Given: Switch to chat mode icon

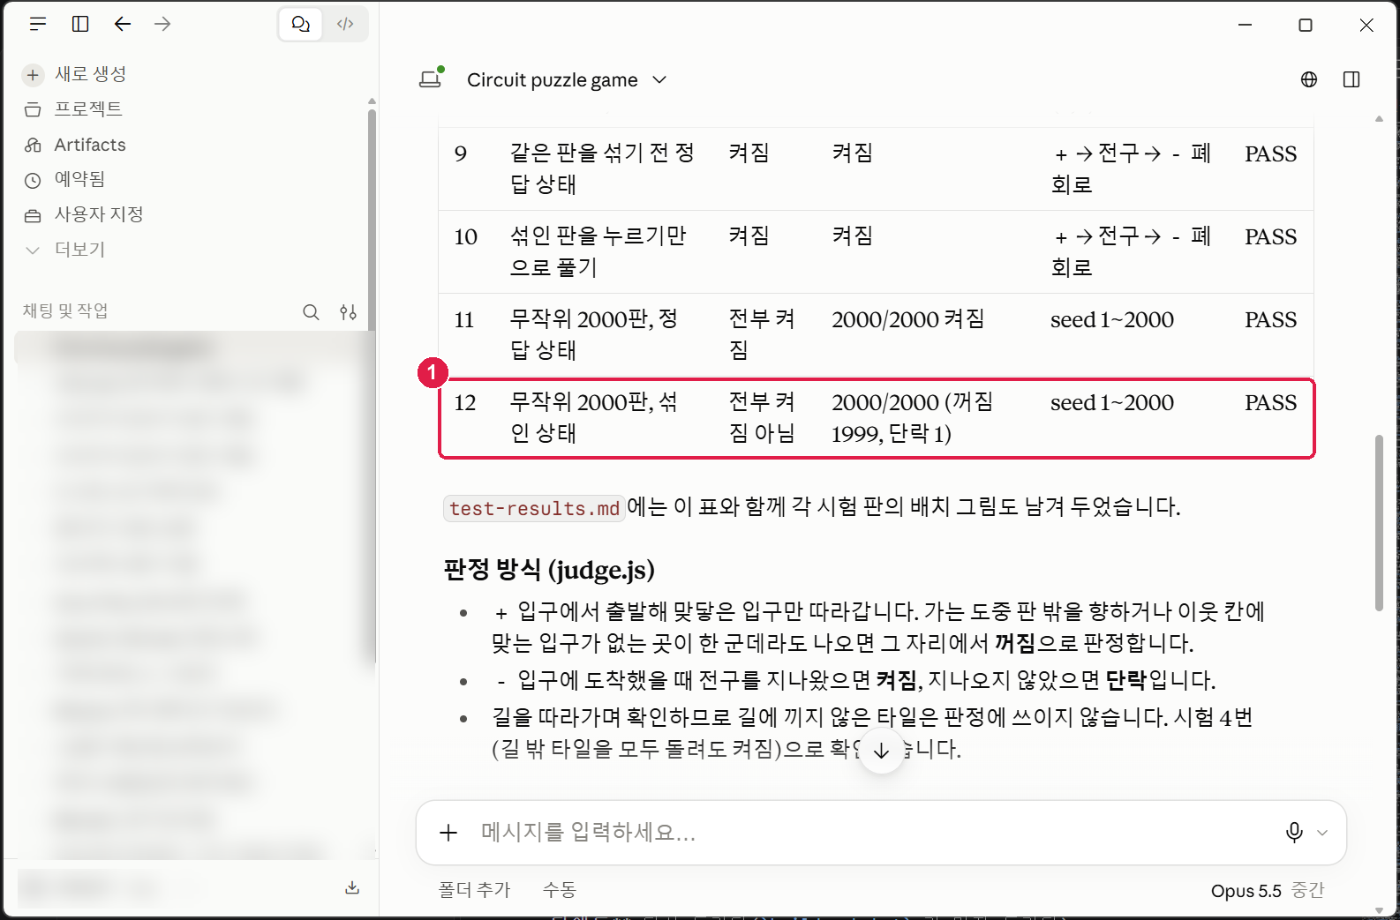Looking at the screenshot, I should (301, 24).
